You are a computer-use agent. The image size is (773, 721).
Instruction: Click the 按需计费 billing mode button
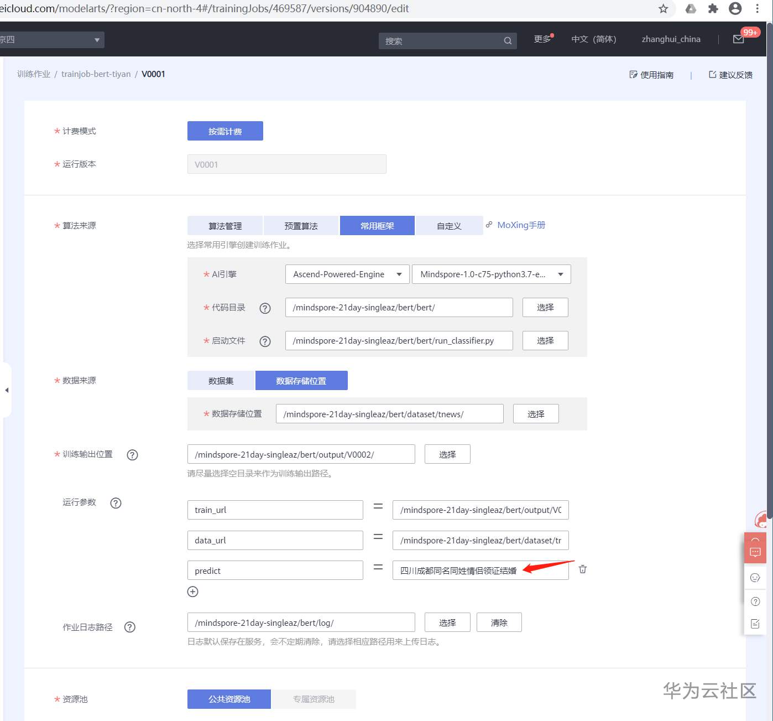[225, 131]
